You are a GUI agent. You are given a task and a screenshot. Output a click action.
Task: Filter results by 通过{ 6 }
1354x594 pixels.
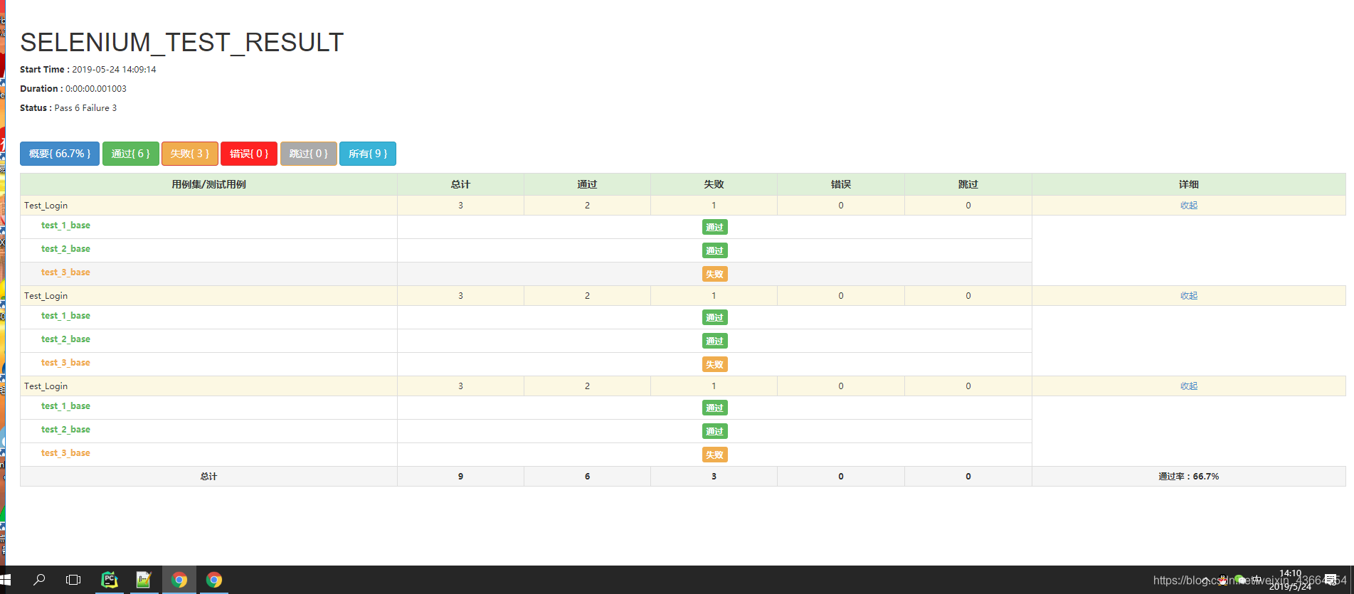(x=130, y=154)
